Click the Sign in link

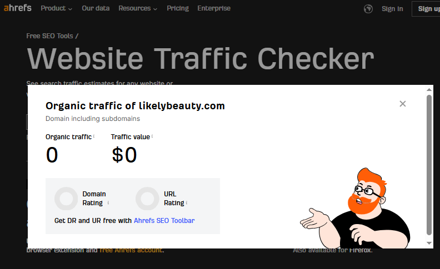392,9
